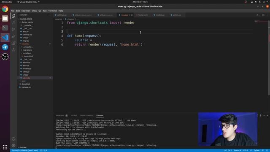270x152 pixels.
Task: Open the File menu
Action: tap(13, 11)
